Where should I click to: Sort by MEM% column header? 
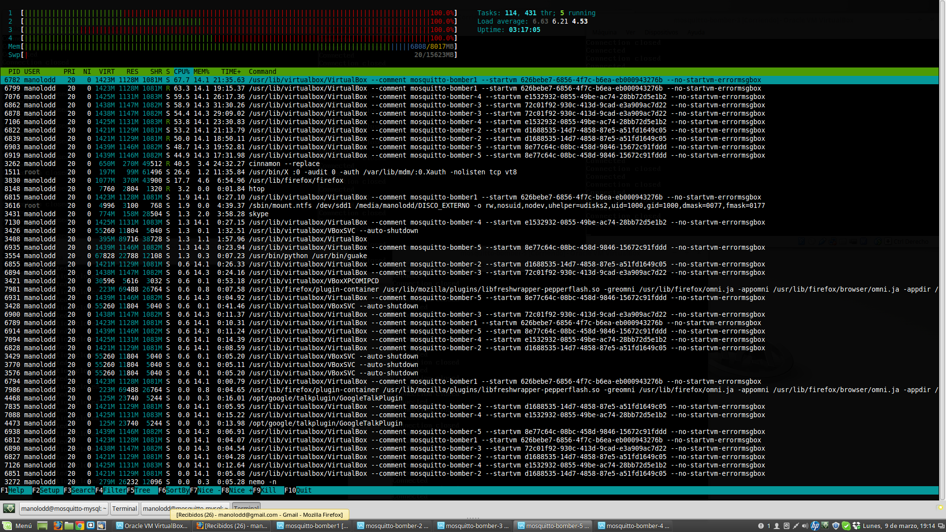coord(201,71)
